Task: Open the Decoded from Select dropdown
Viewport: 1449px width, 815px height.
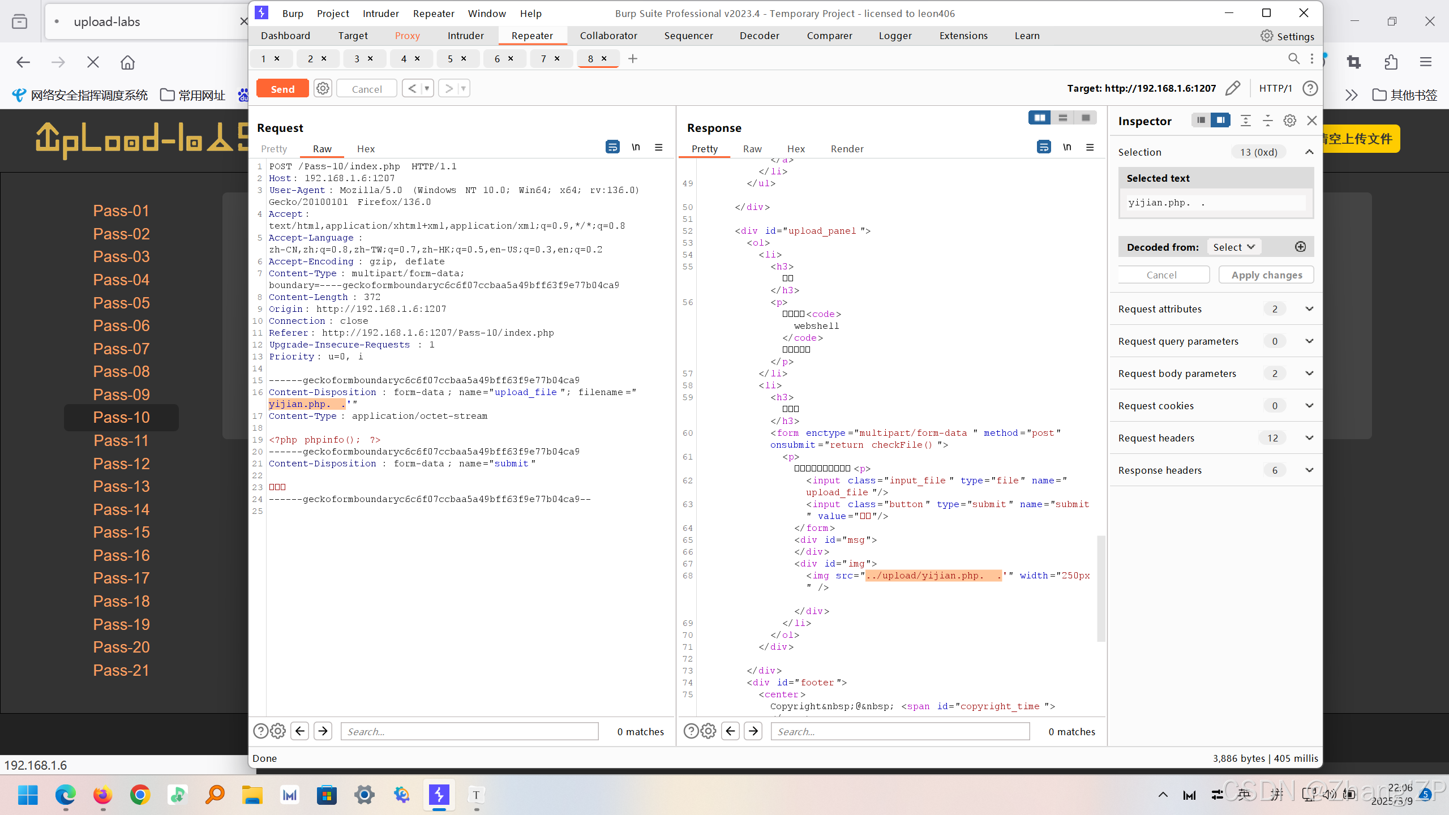Action: (x=1233, y=247)
